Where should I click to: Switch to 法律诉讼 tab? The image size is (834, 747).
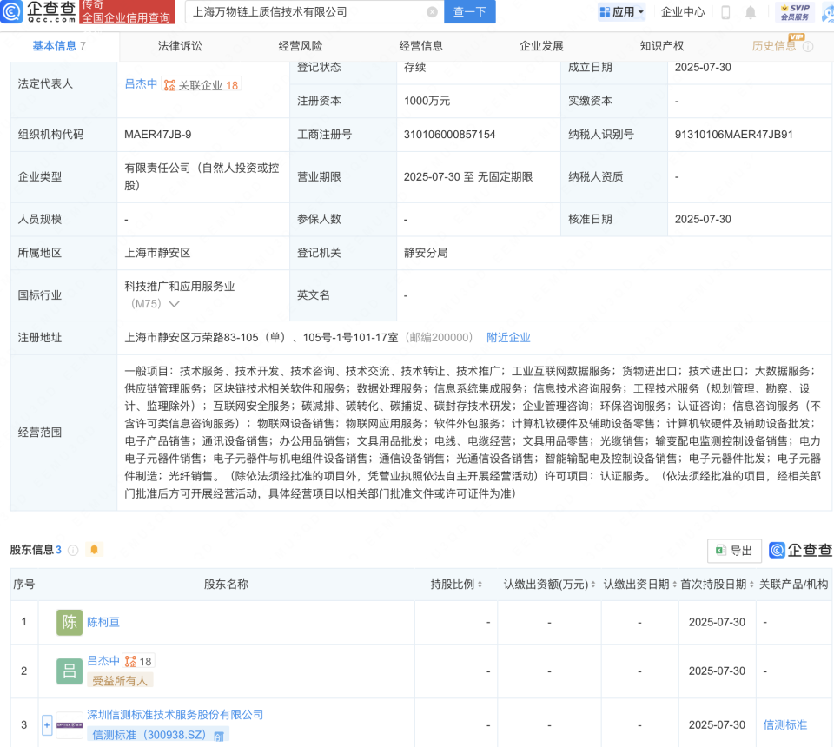point(180,46)
